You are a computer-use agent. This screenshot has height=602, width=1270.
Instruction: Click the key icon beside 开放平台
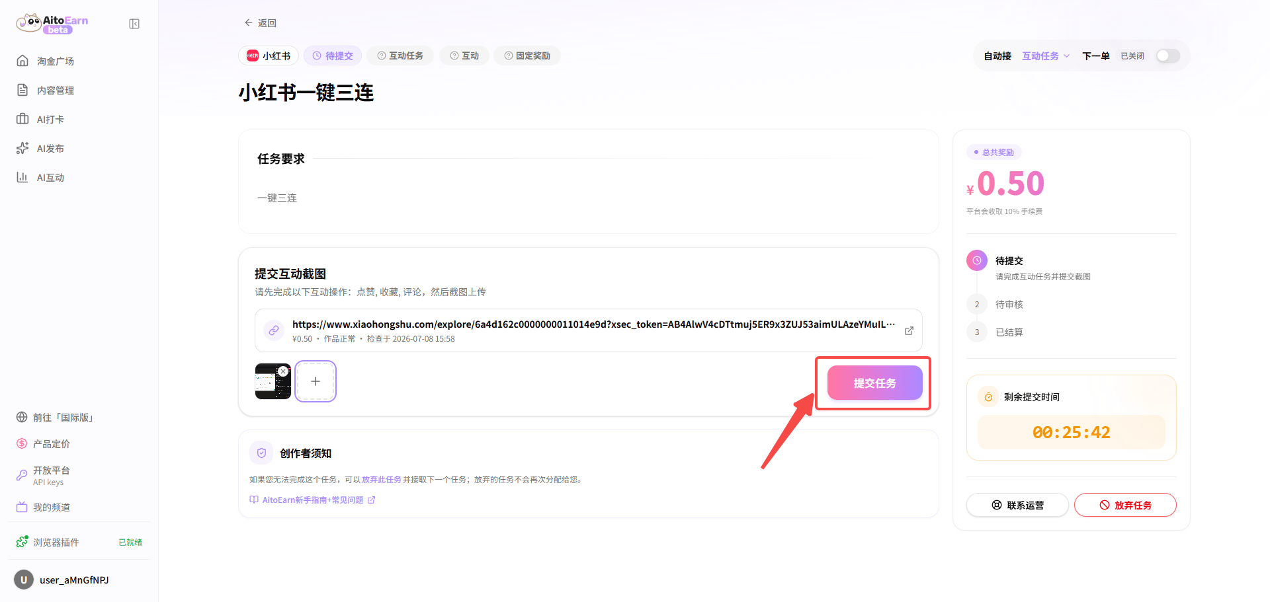coord(22,475)
